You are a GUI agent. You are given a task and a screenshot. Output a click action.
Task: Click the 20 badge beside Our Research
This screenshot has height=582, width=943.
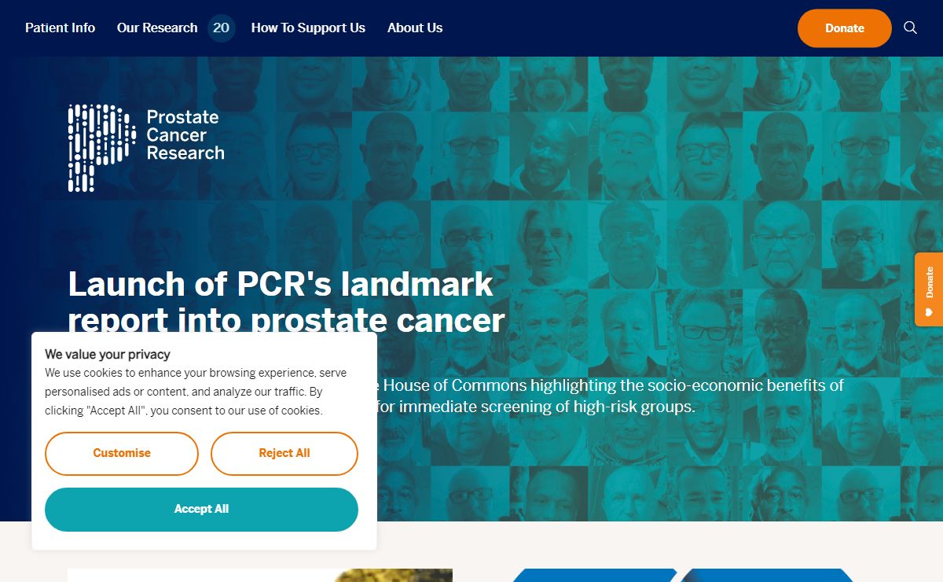(x=222, y=28)
